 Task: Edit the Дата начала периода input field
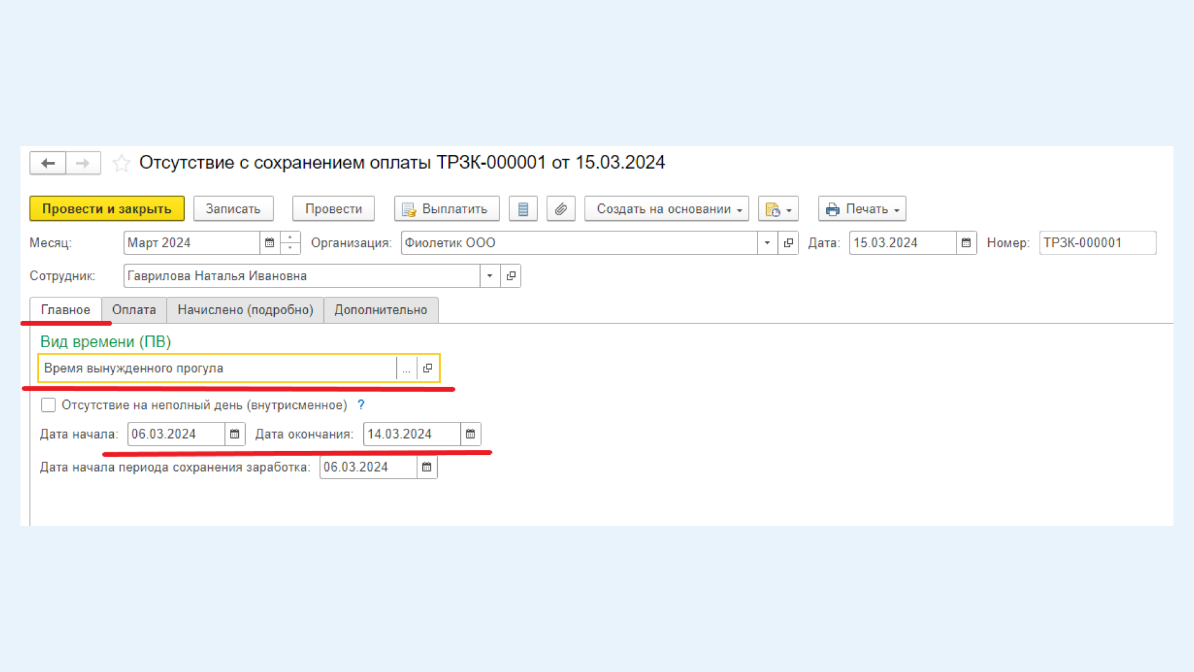click(368, 467)
